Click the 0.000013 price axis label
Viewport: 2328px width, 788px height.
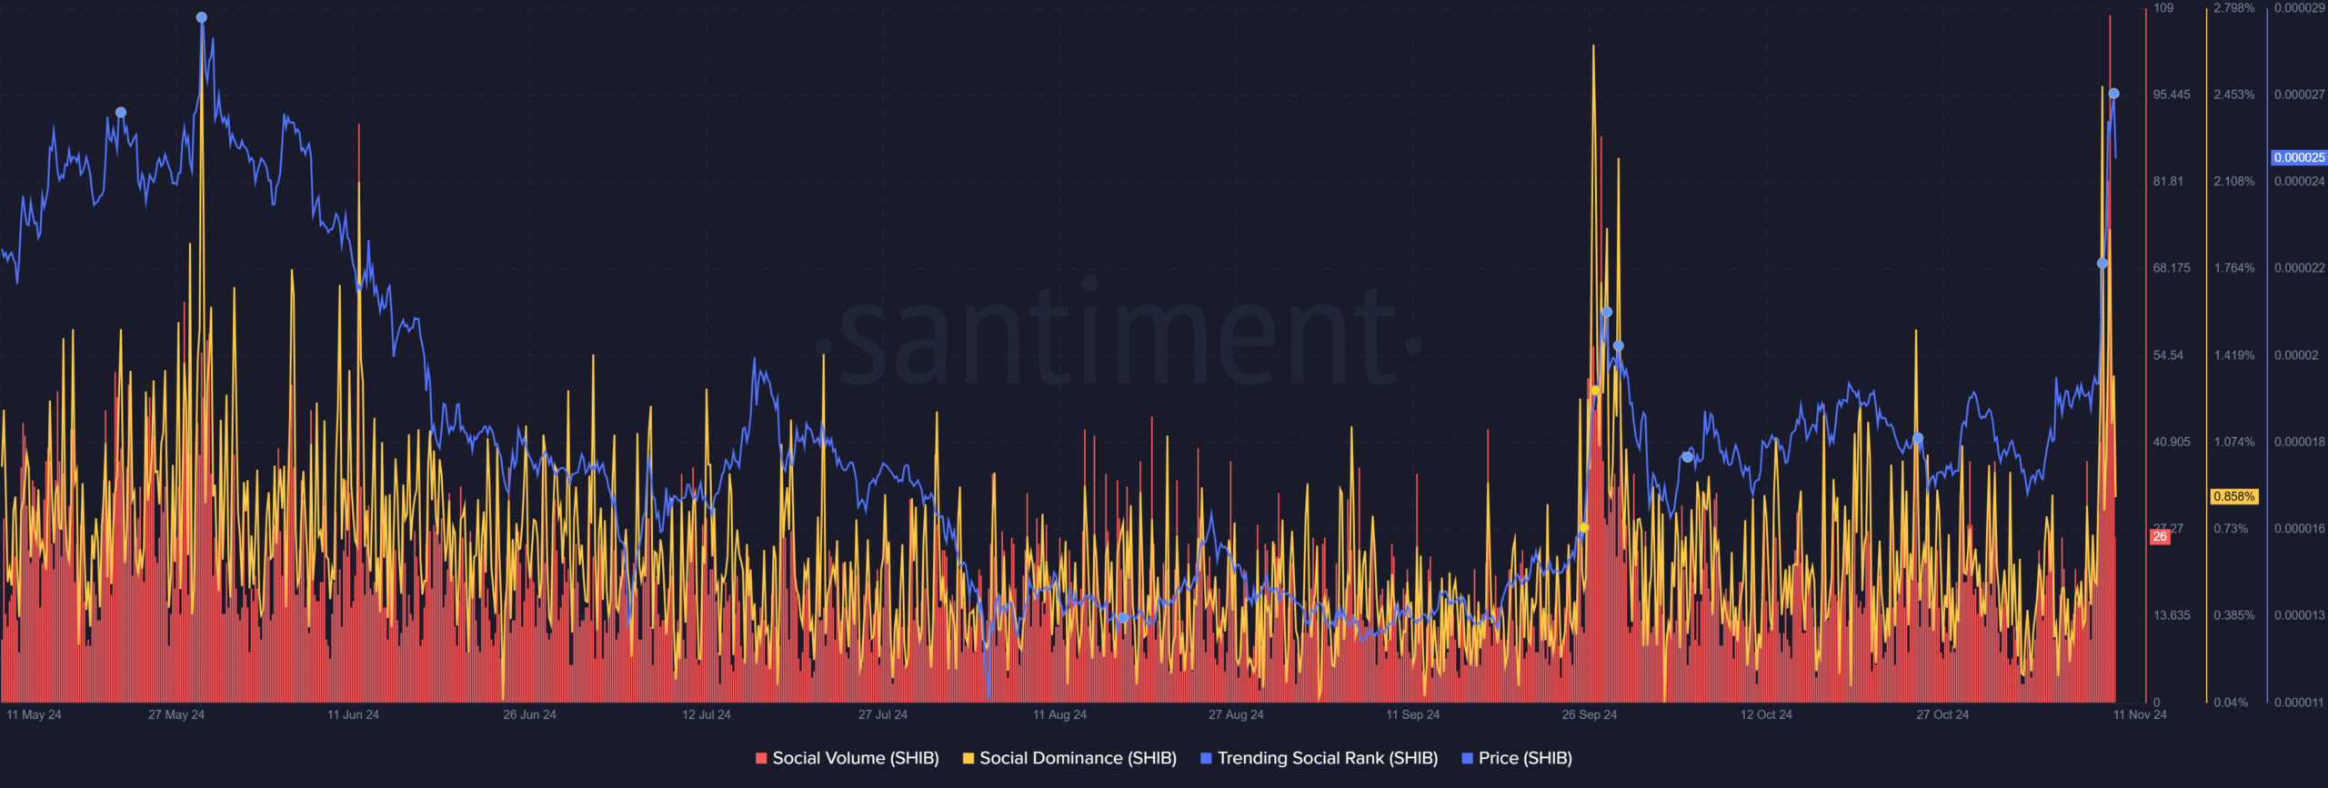2299,615
